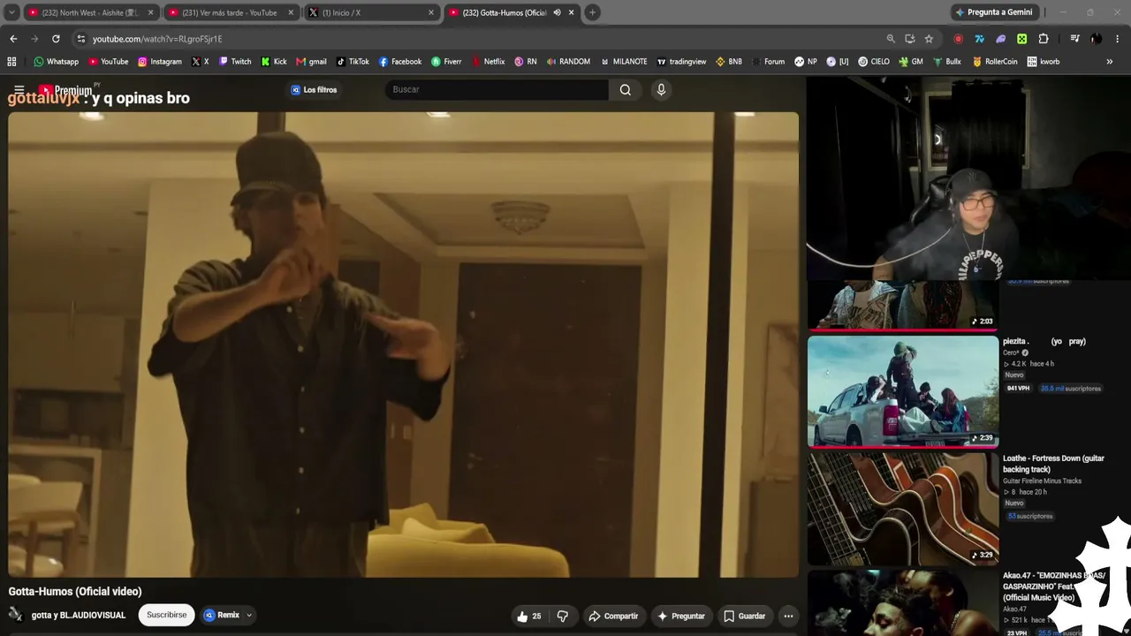Viewport: 1131px width, 636px height.
Task: Open the RANDOM bookmark
Action: tap(568, 62)
